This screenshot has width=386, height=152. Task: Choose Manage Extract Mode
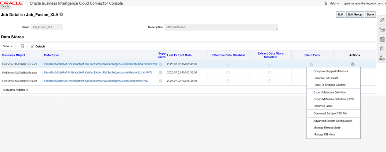pos(327,128)
